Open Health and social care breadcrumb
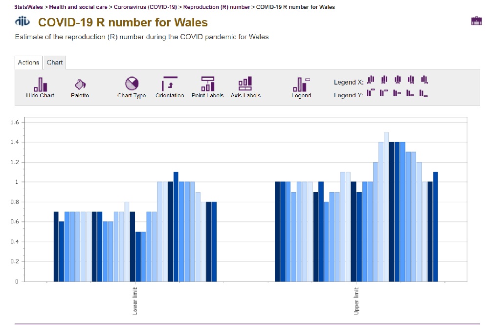Screen dimensions: 489x325 tap(78, 7)
